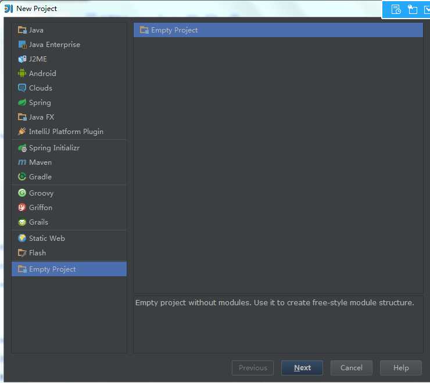Select Empty Project in left list
The height and width of the screenshot is (383, 430).
(69, 269)
